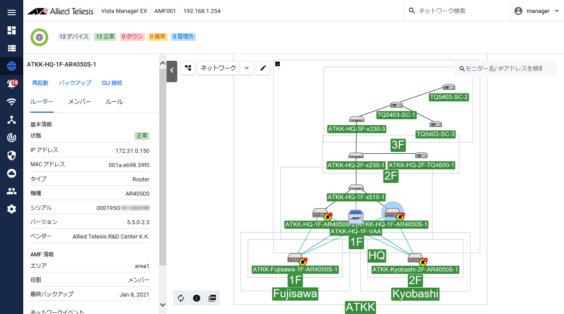564x314 pixels.
Task: Open the alarm notifications with badge 18
Action: tap(12, 84)
